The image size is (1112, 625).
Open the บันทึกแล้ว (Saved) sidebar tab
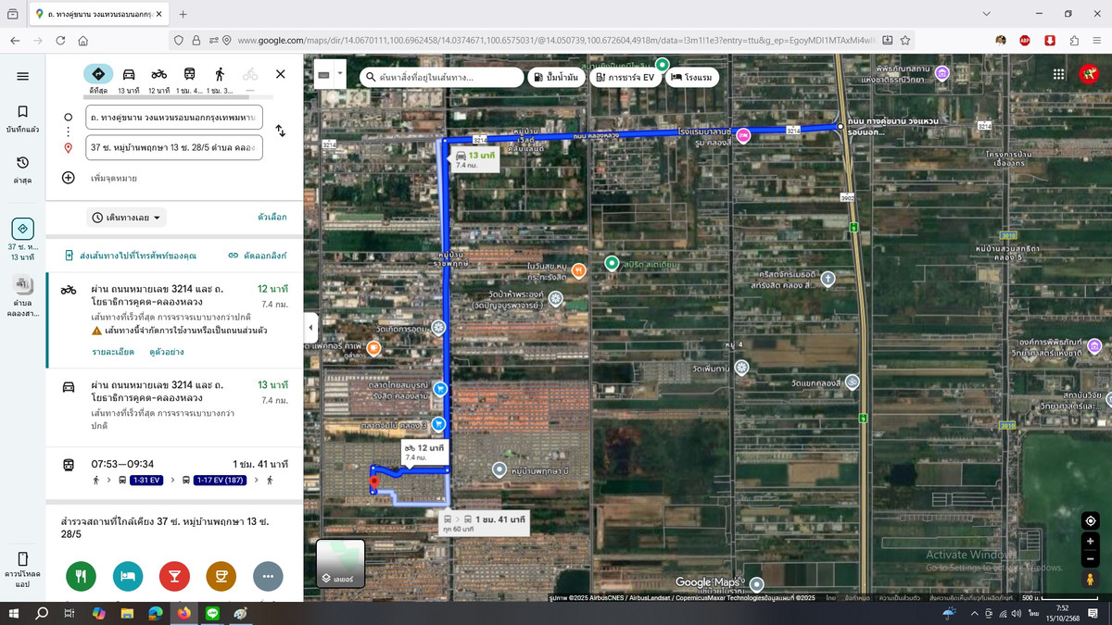pos(22,118)
